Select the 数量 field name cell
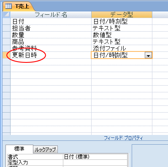This screenshot has width=168, height=167. [x=51, y=35]
